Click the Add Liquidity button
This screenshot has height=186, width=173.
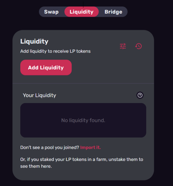46,68
